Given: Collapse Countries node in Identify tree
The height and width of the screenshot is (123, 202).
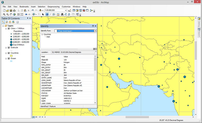Looking at the screenshot, I should pyautogui.click(x=42, y=34).
